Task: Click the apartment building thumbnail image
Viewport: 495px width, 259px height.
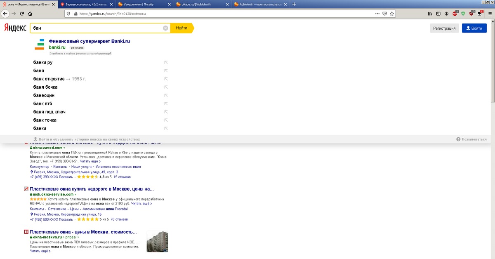Action: [x=157, y=241]
